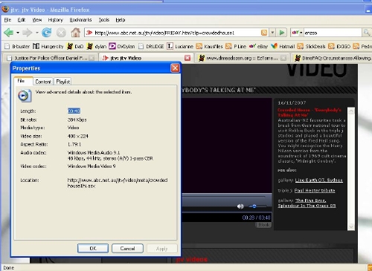Open the History menu
372x271 pixels.
(x=55, y=20)
